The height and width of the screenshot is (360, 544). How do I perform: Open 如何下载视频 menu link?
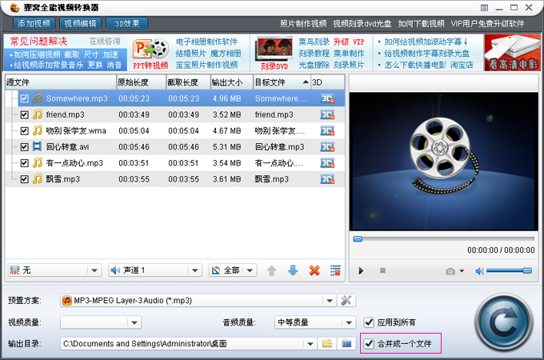(x=421, y=23)
